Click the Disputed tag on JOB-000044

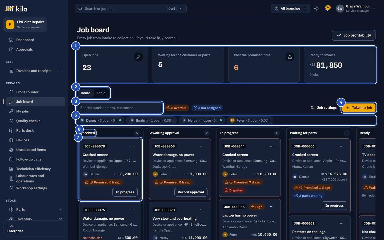click(234, 190)
